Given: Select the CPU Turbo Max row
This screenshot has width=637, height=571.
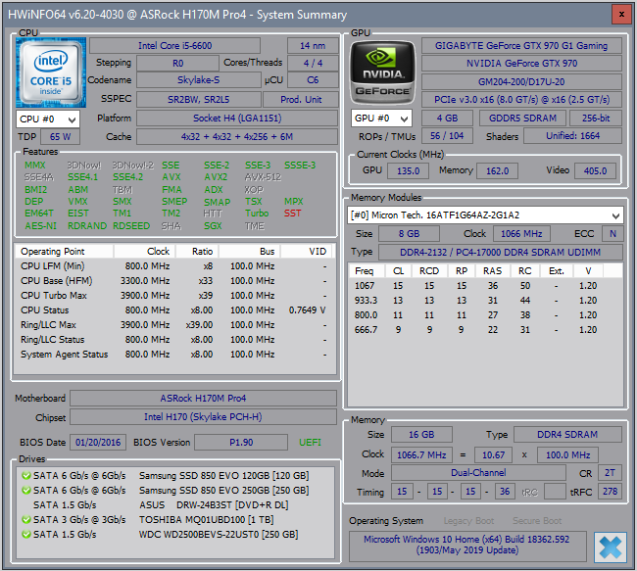Looking at the screenshot, I should pos(173,295).
